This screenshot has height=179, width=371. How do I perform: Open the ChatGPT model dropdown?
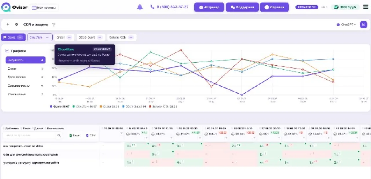tap(346, 25)
